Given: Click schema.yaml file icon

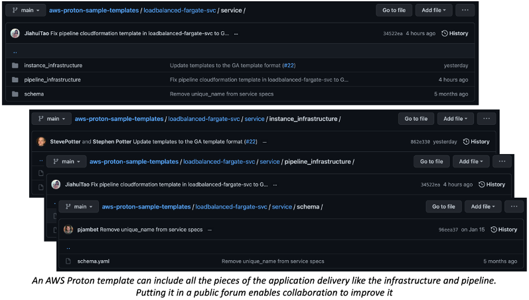Looking at the screenshot, I should (68, 262).
